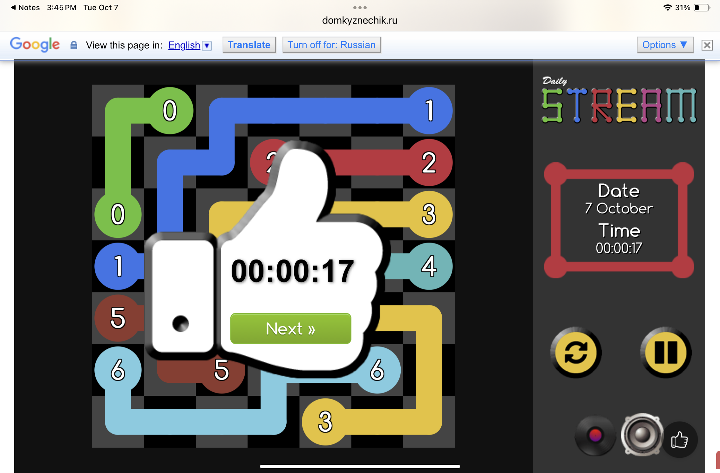
Task: Tap the teal 4 circle endpoint
Action: click(429, 266)
